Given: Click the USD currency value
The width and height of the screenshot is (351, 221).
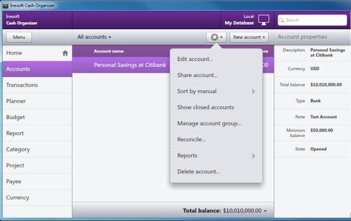Looking at the screenshot, I should 315,69.
